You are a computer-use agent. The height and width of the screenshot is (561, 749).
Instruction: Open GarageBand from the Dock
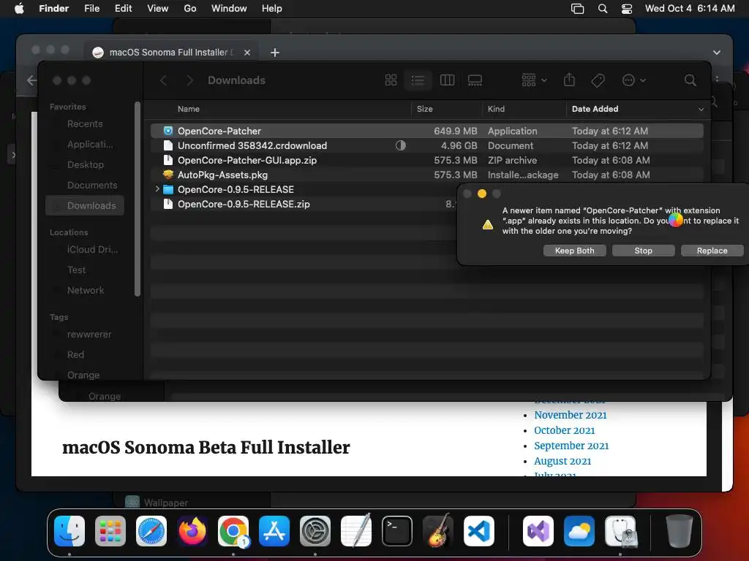pos(438,531)
